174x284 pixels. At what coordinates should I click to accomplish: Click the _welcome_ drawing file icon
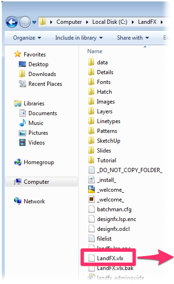click(91, 189)
